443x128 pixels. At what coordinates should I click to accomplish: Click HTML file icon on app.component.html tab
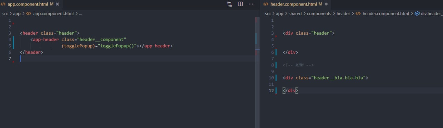point(3,4)
